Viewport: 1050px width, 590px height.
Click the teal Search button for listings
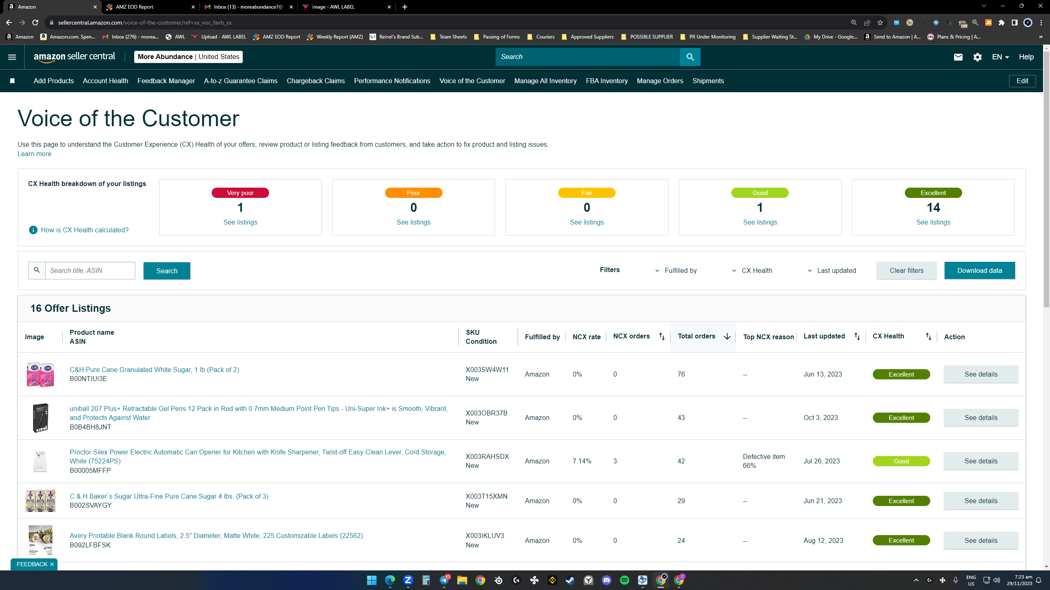coord(167,271)
